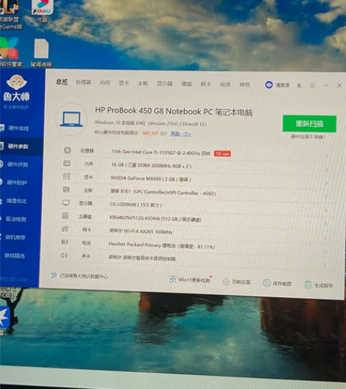Click Win11更新检测 at the bottom
Viewport: 346px width, 389px height.
tap(190, 280)
